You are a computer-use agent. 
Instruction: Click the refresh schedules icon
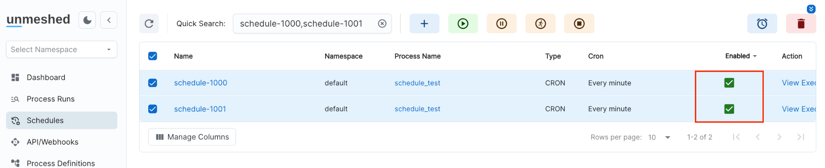pyautogui.click(x=149, y=24)
